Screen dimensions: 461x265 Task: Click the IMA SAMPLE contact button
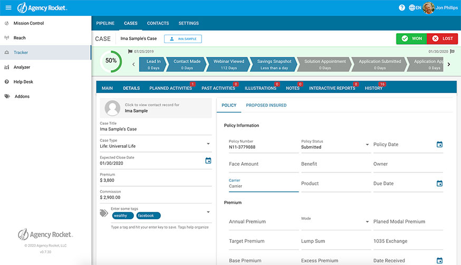click(x=183, y=39)
